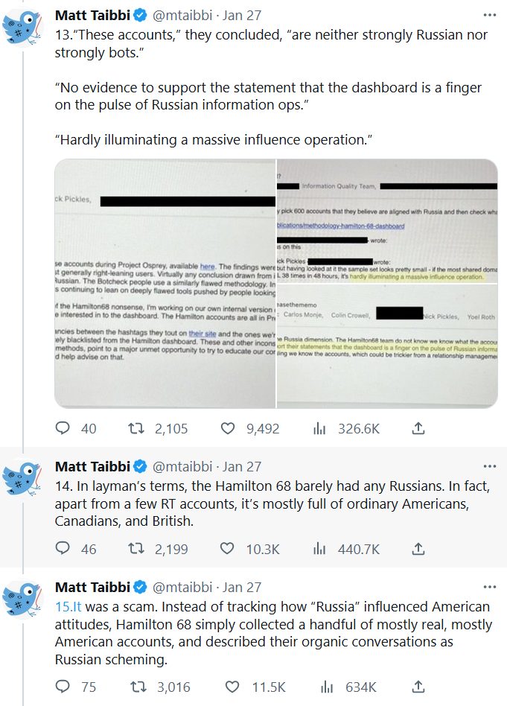Viewport: 507px width, 706px height.
Task: Reply to tweet 13 about these accounts
Action: [63, 428]
